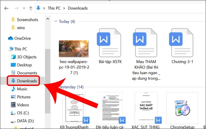
Task: Click the Videos film icon in sidebar
Action: 13,105
